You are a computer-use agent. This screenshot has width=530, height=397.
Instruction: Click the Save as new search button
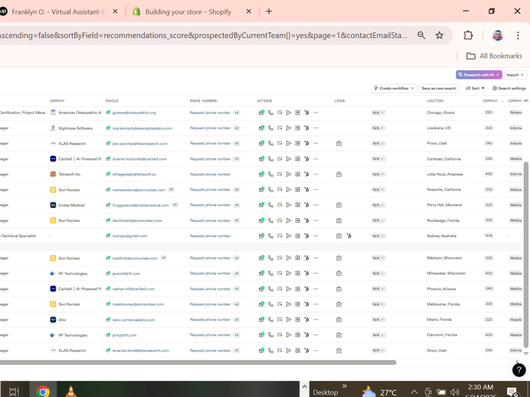click(x=439, y=88)
